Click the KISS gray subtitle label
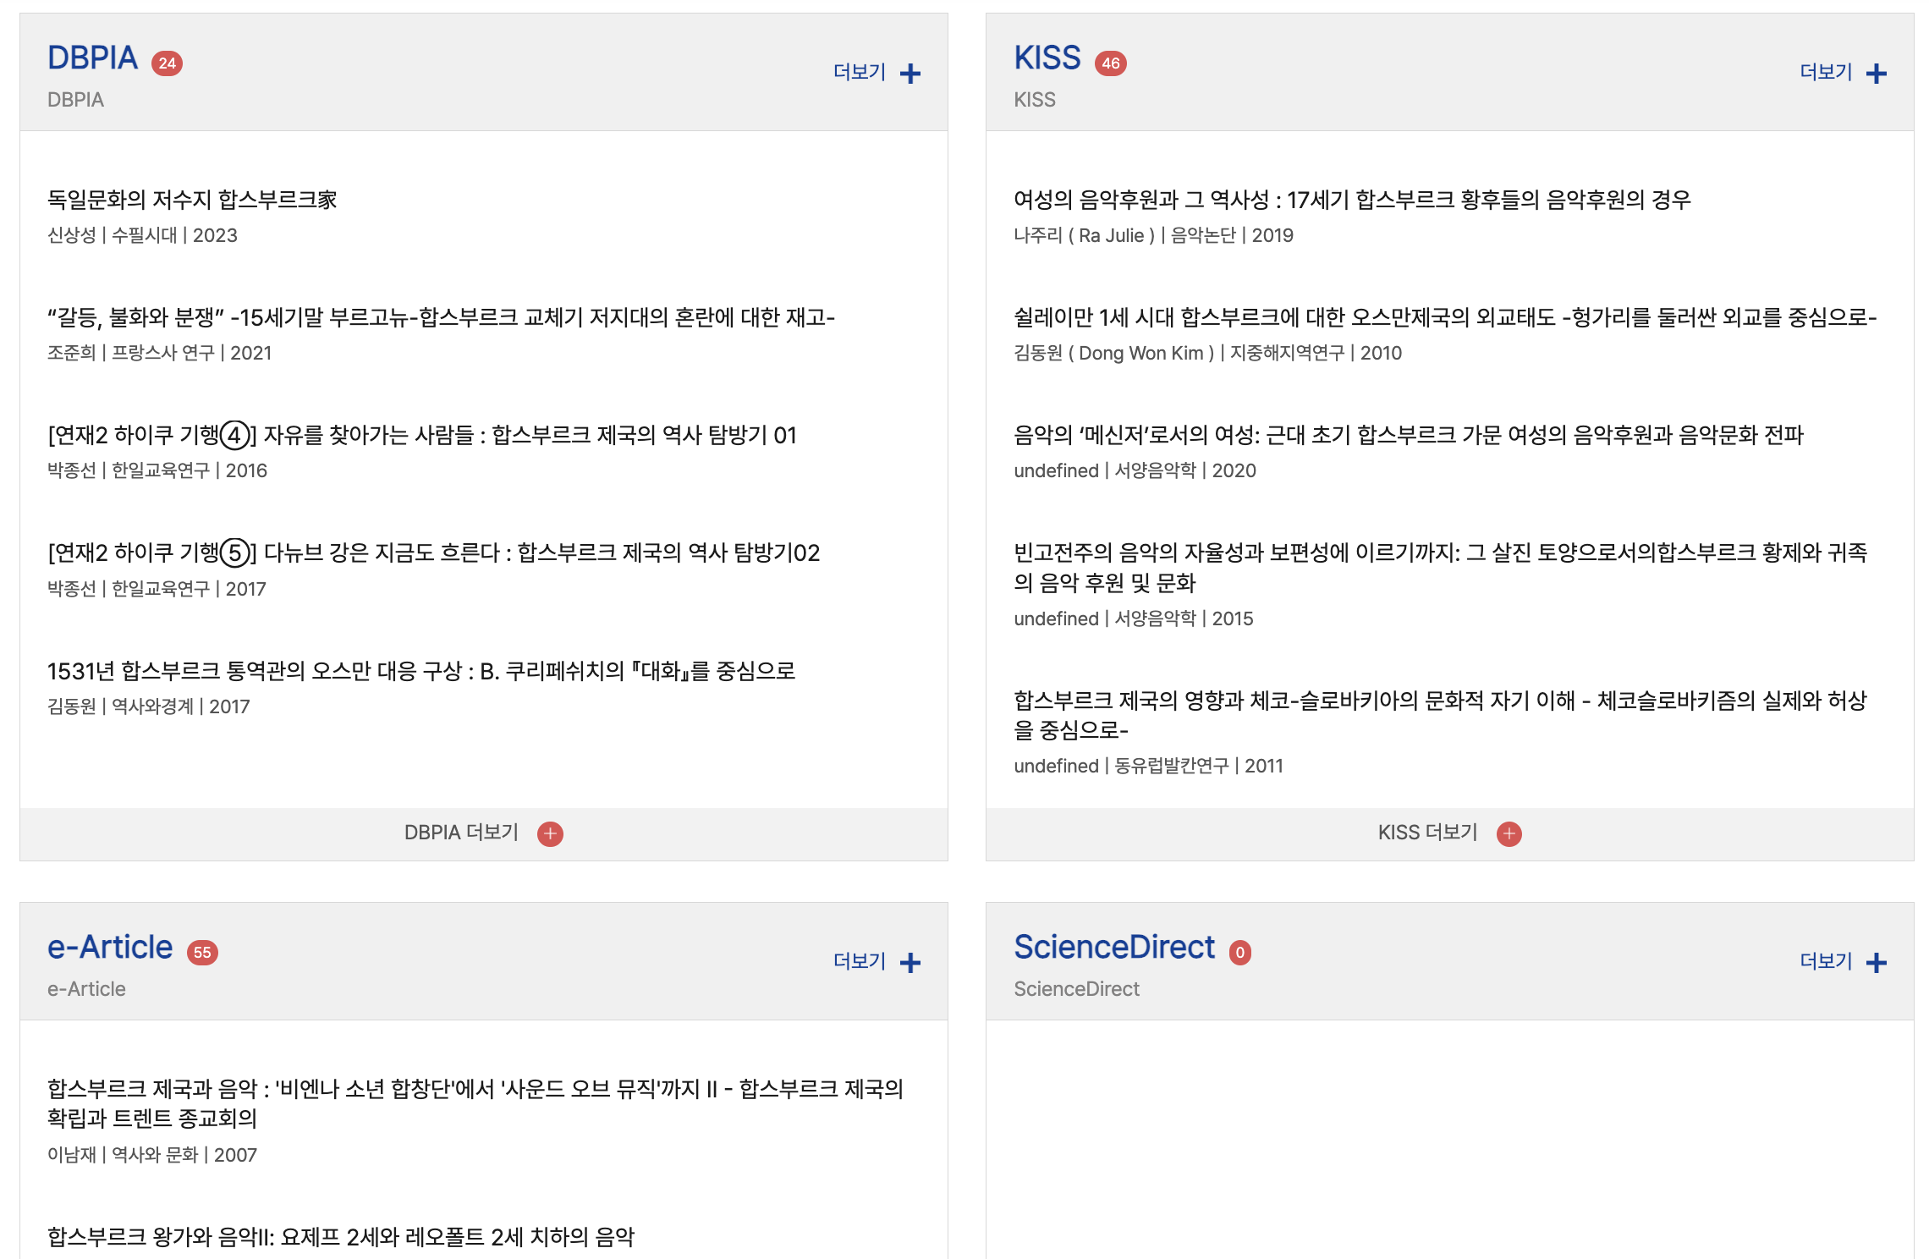The width and height of the screenshot is (1929, 1259). point(1035,100)
